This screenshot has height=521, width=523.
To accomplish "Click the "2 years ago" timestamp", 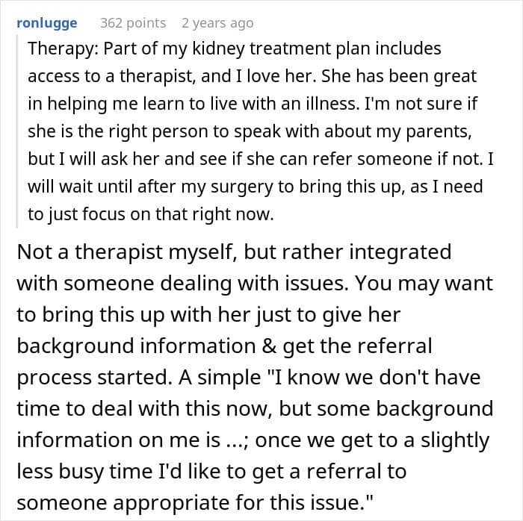I will [x=217, y=23].
